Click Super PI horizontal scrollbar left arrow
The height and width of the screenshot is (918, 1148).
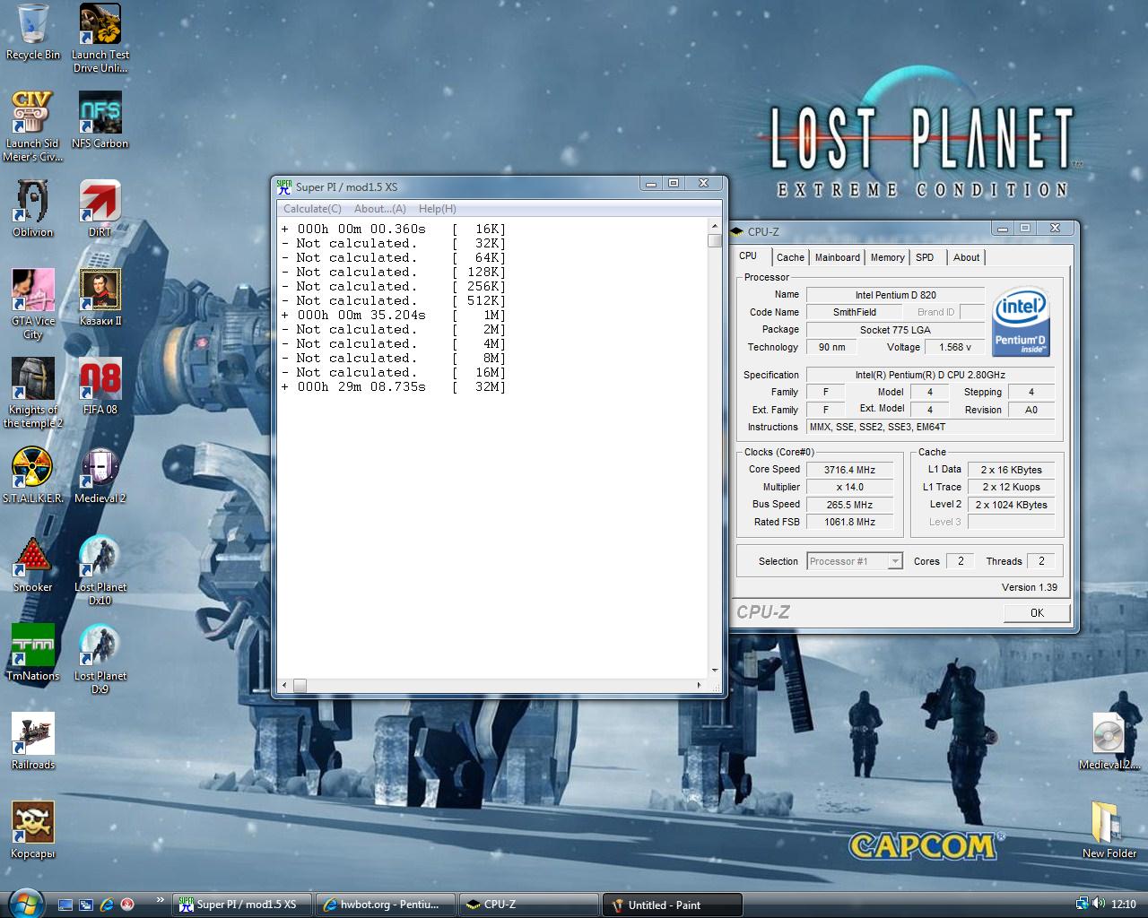285,685
